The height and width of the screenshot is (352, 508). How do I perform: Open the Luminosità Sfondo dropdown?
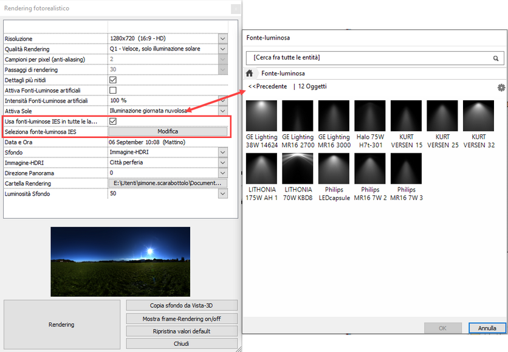pyautogui.click(x=222, y=194)
